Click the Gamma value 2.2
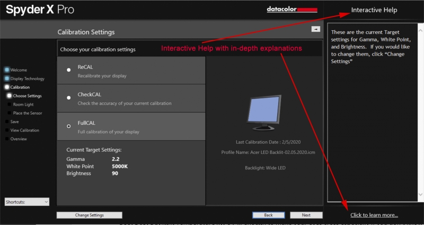Viewport: 424px width, 225px height. 116,159
